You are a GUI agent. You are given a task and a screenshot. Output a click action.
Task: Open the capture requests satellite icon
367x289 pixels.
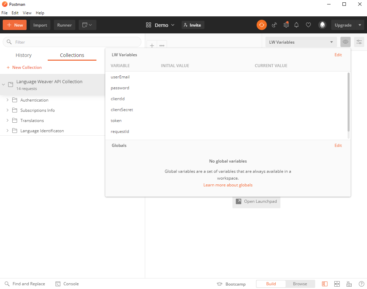274,25
